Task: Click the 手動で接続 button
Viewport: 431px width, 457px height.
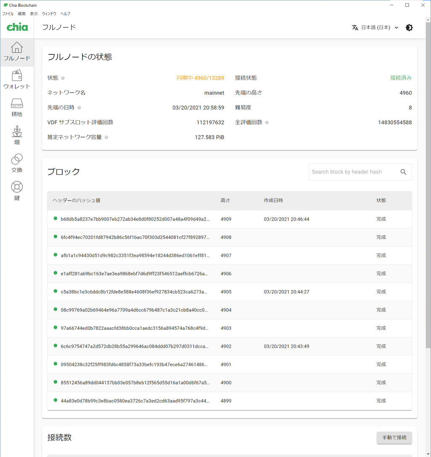Action: tap(394, 438)
